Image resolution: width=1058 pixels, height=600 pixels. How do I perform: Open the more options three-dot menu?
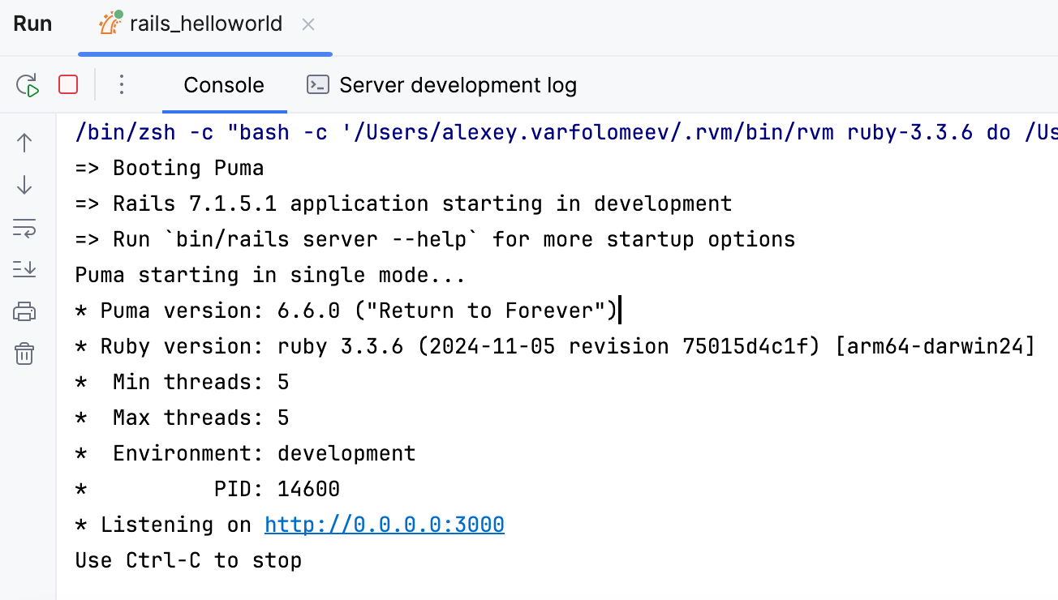pos(121,84)
